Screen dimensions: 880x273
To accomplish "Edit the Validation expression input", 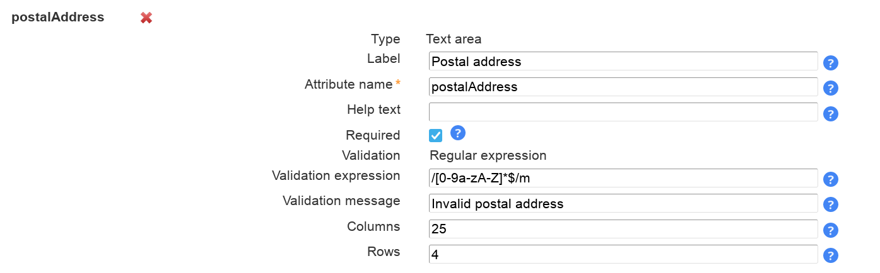I will (623, 178).
